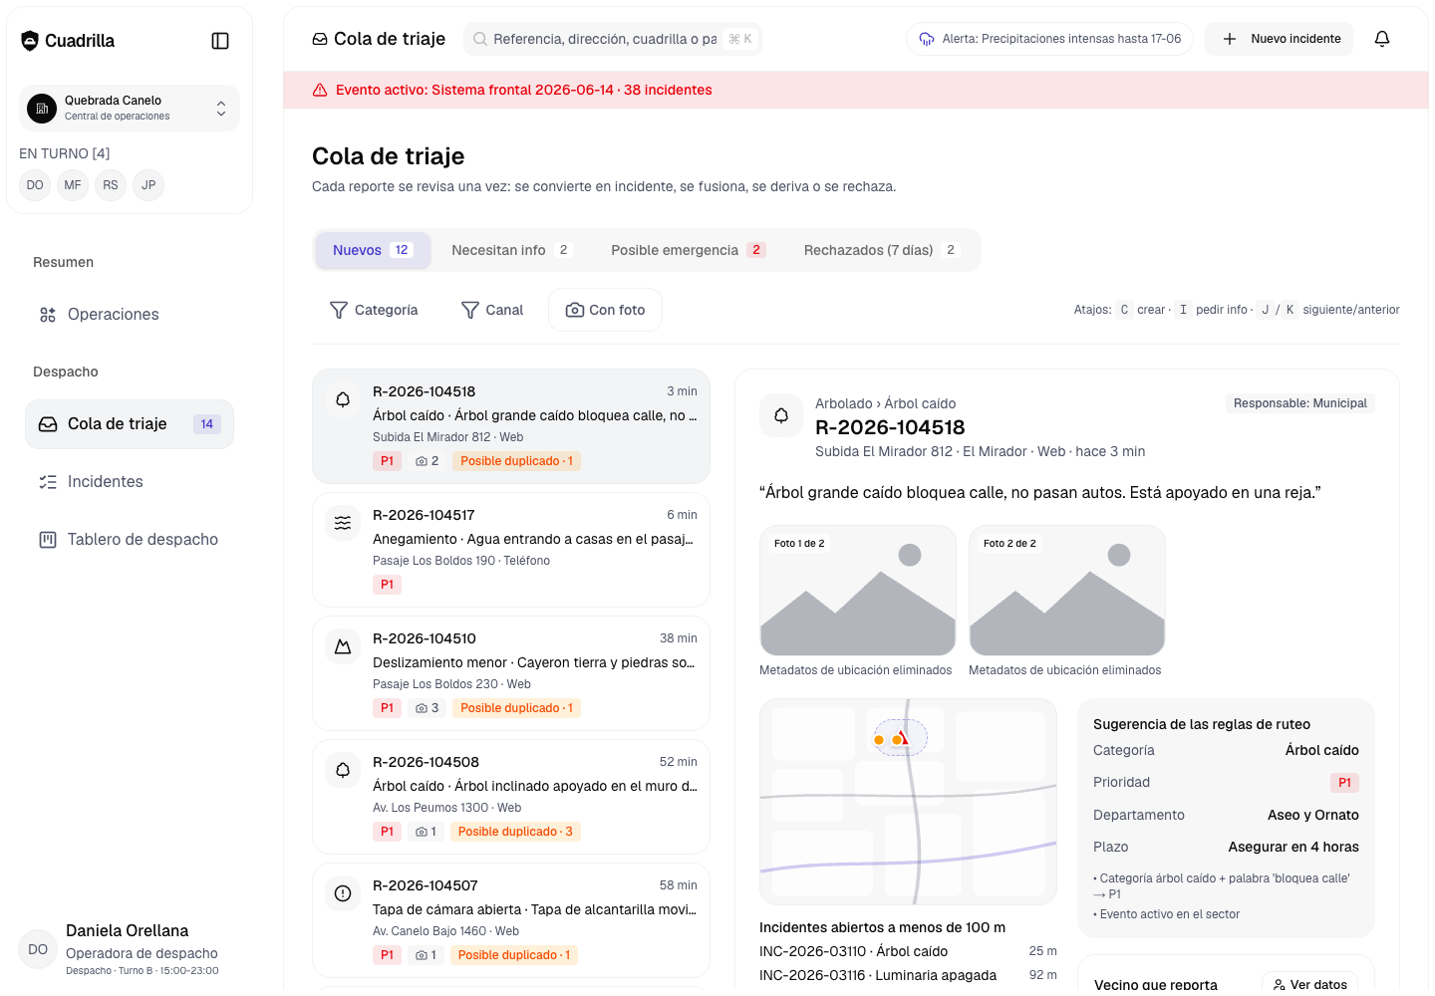Image resolution: width=1435 pixels, height=996 pixels.
Task: Click the tree icon on report R-2026-104508
Action: [x=343, y=770]
